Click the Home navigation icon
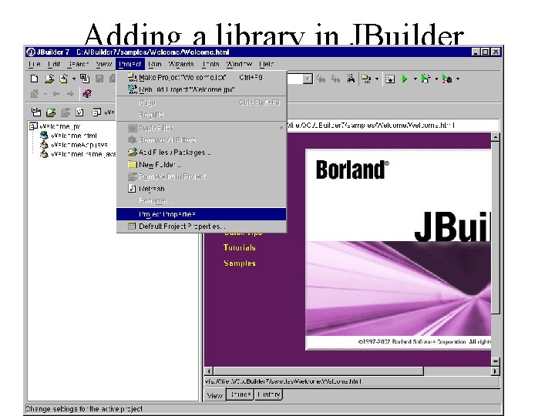555x416 pixels. pos(35,94)
